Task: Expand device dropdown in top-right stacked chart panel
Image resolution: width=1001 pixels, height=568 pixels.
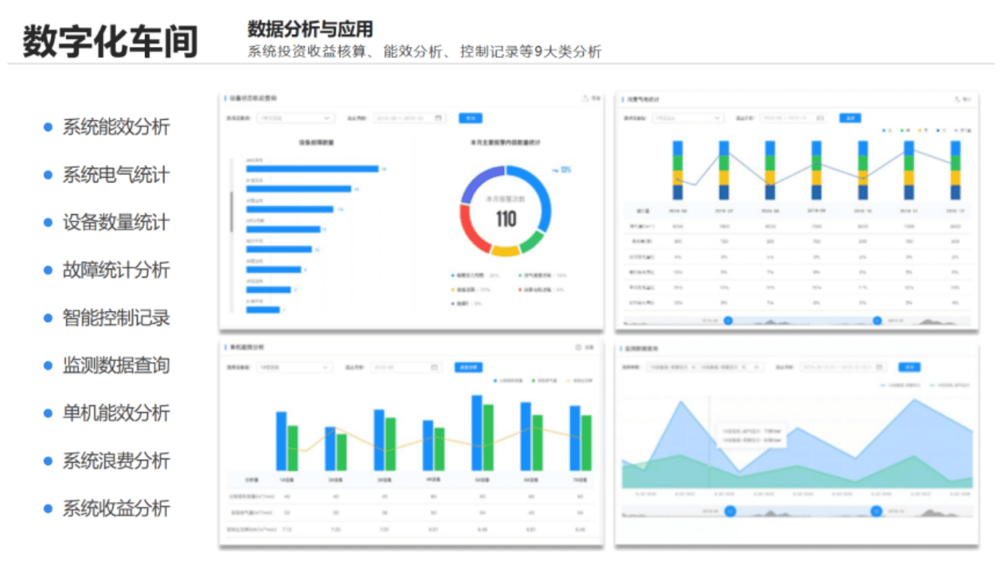Action: (717, 118)
